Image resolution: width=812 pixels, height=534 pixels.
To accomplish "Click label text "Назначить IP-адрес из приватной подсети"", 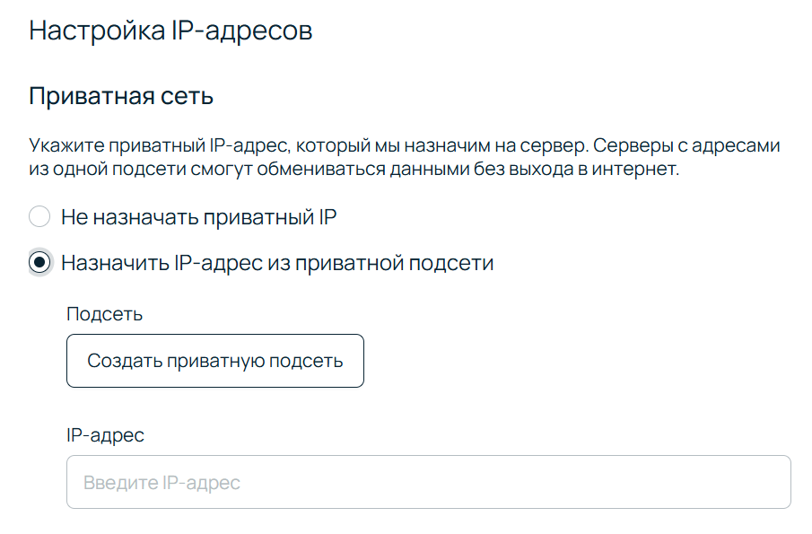I will coord(277,263).
